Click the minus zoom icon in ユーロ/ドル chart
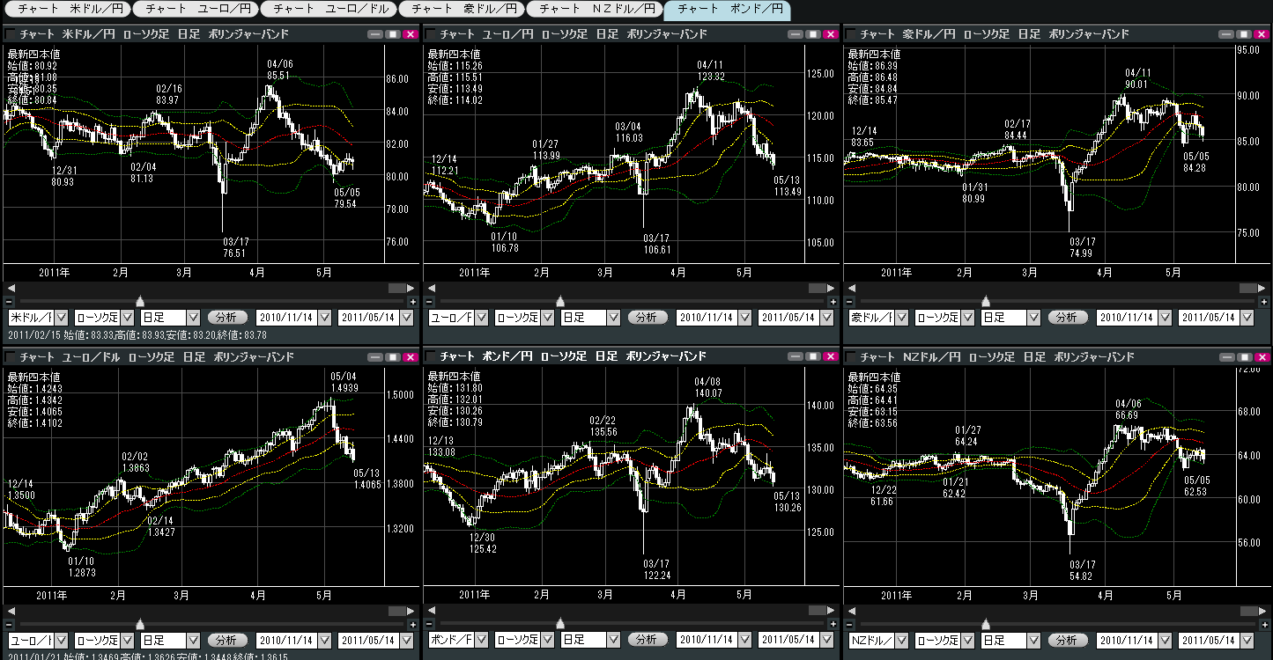 tap(10, 625)
